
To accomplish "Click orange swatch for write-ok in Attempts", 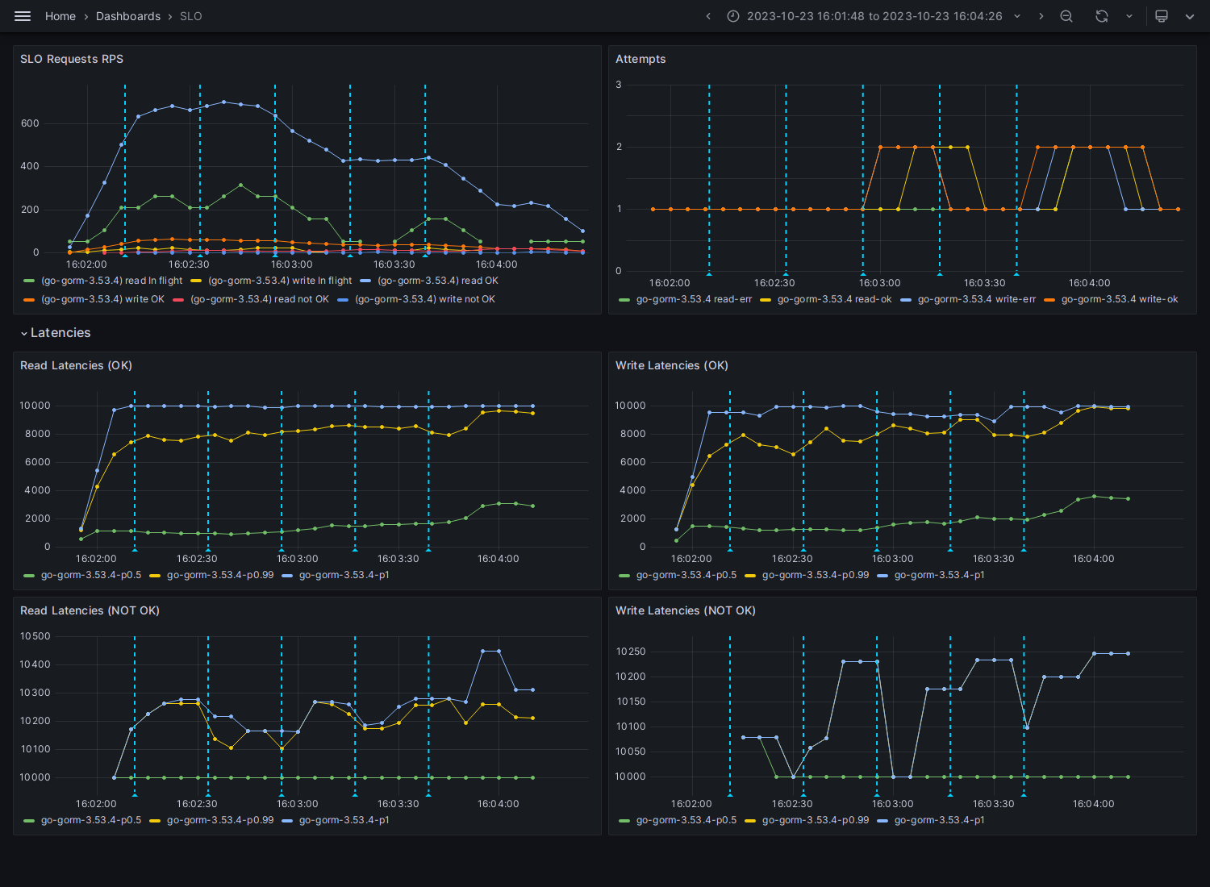I will (x=1049, y=299).
